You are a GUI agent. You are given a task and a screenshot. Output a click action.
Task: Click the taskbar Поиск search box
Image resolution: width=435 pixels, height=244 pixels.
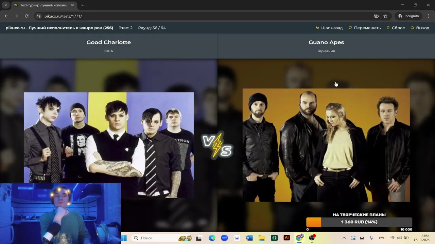point(162,238)
